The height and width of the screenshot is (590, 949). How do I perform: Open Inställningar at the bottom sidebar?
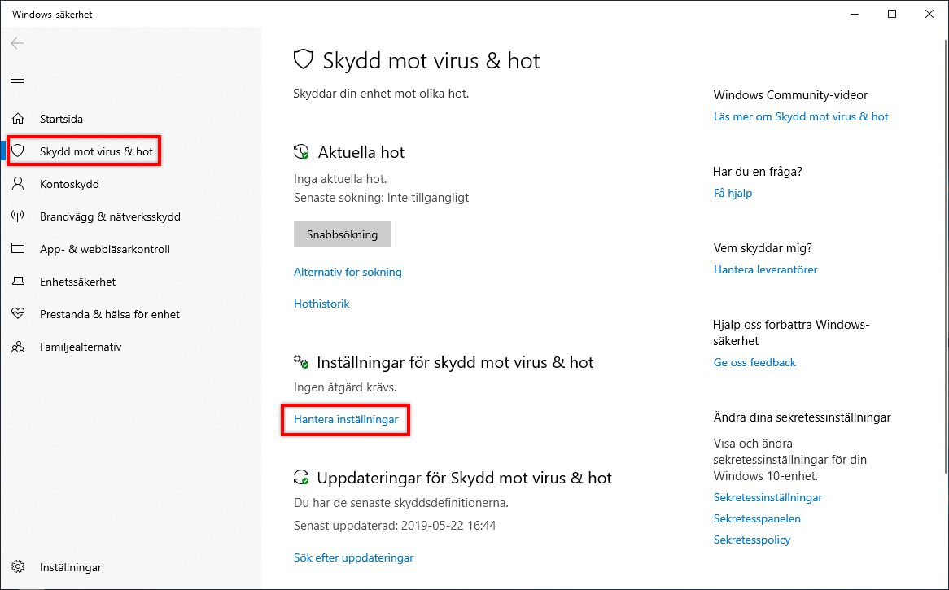pyautogui.click(x=70, y=567)
